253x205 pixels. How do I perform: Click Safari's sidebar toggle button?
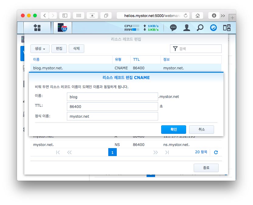click(x=64, y=16)
